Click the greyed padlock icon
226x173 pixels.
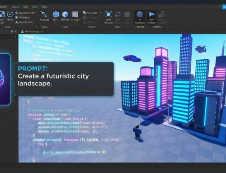[162, 14]
